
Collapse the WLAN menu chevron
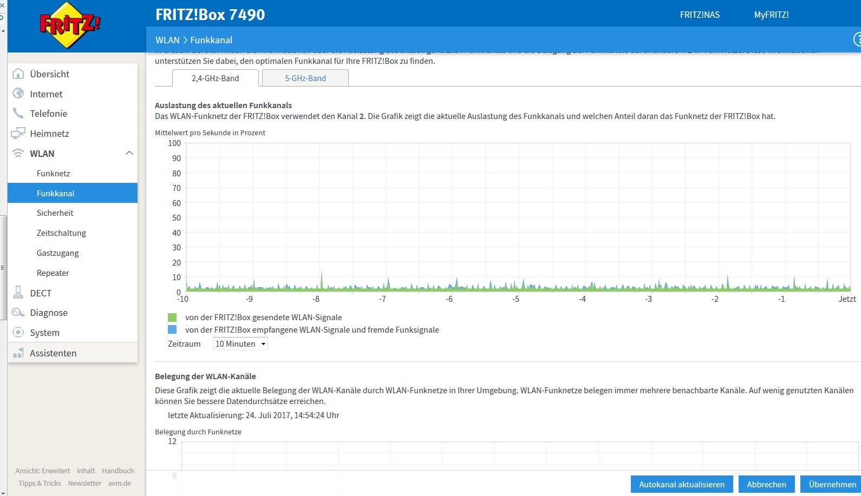(x=129, y=153)
